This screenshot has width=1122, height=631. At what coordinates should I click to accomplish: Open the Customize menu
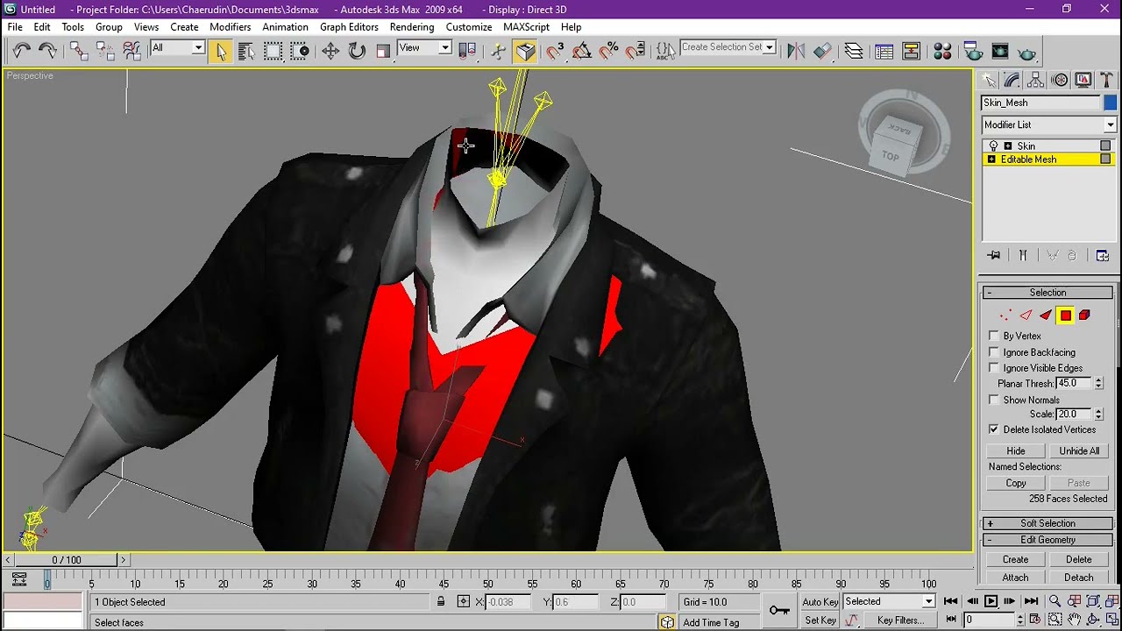point(469,27)
